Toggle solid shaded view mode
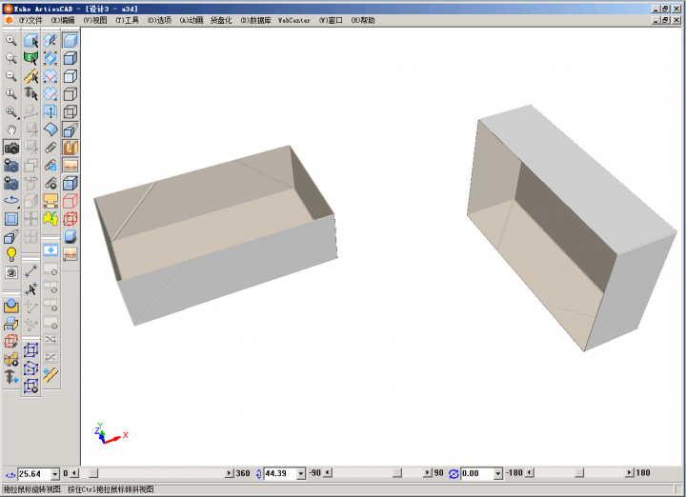Screen dimensions: 686x497 (x=71, y=40)
